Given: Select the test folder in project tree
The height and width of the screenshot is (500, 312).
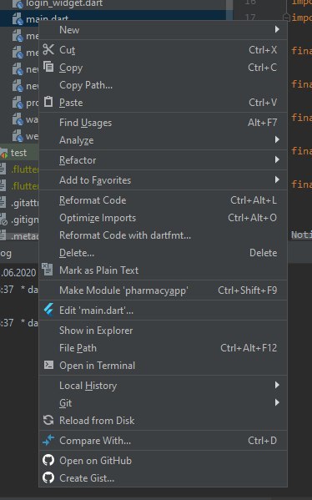Looking at the screenshot, I should pos(18,153).
